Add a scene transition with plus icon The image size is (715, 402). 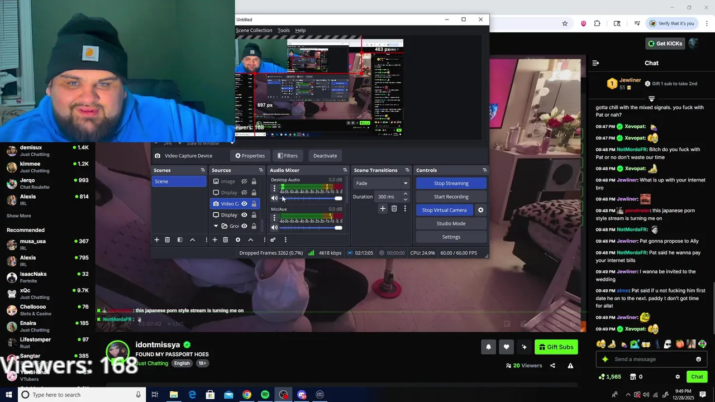coord(383,209)
